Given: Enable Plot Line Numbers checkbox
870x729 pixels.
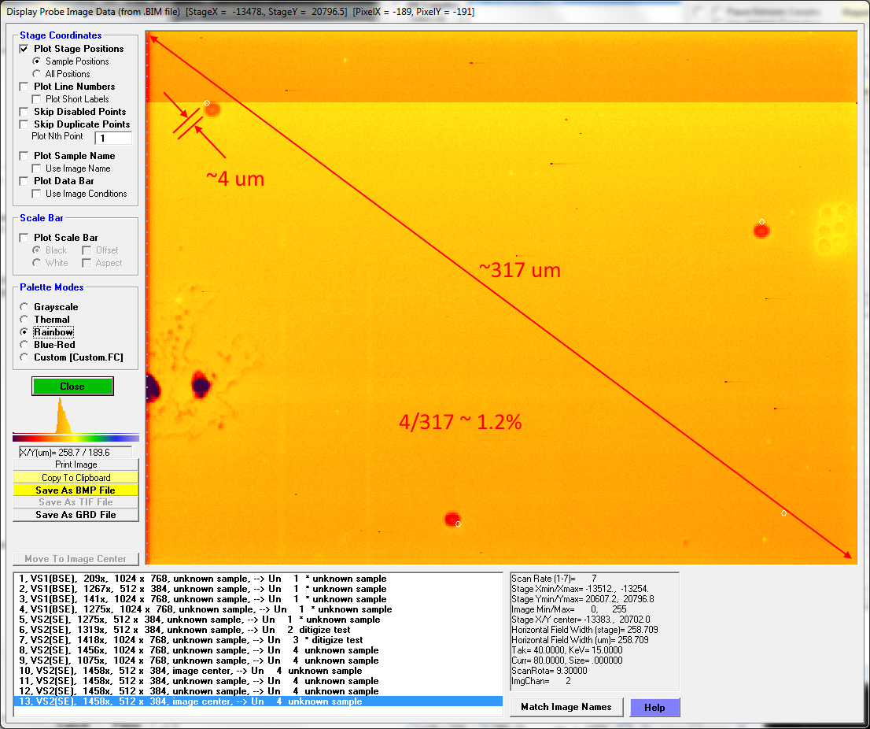Looking at the screenshot, I should [24, 87].
